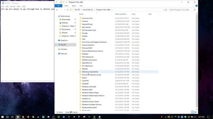Click the Cortana circle on taskbar
The width and height of the screenshot is (213, 119).
click(7, 117)
